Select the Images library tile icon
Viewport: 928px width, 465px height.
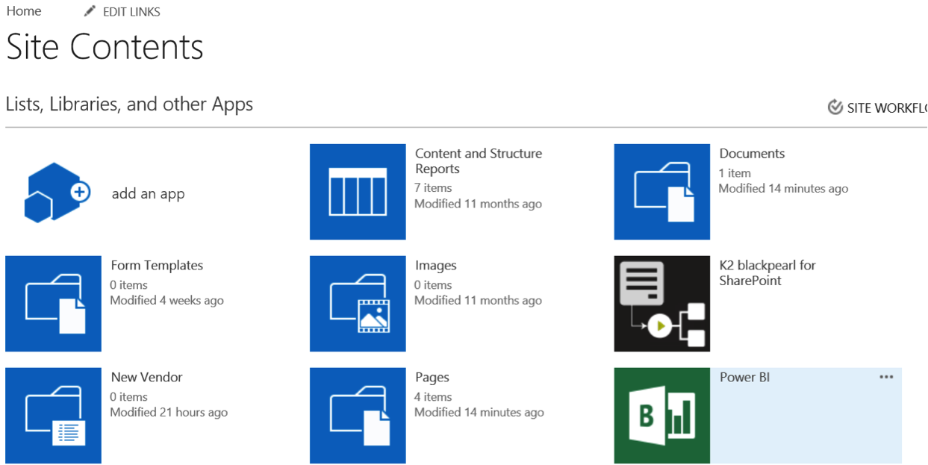click(x=358, y=304)
